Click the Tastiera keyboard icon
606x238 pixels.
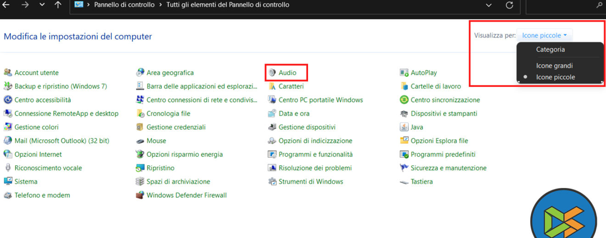pyautogui.click(x=404, y=182)
